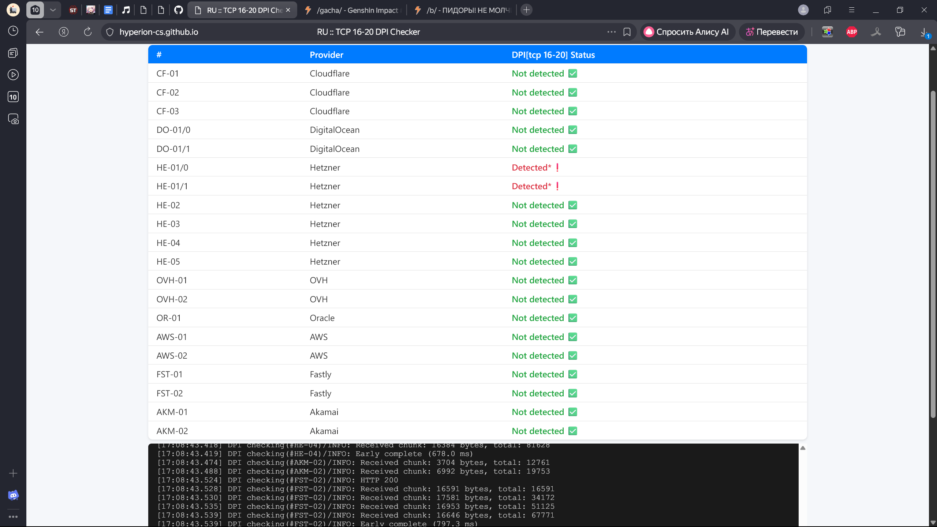
Task: Open history clock icon in sidebar
Action: [x=13, y=31]
